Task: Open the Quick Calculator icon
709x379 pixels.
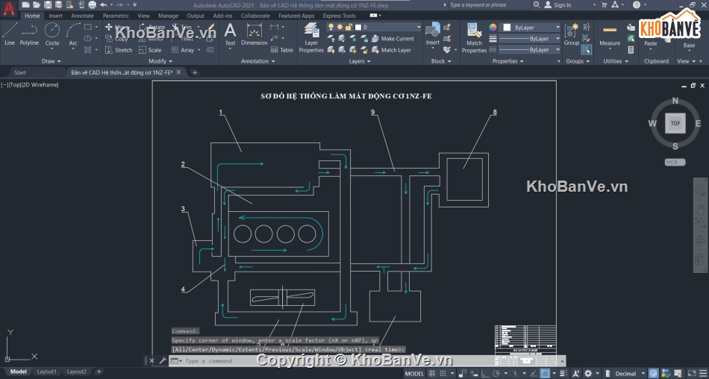Action: [631, 50]
